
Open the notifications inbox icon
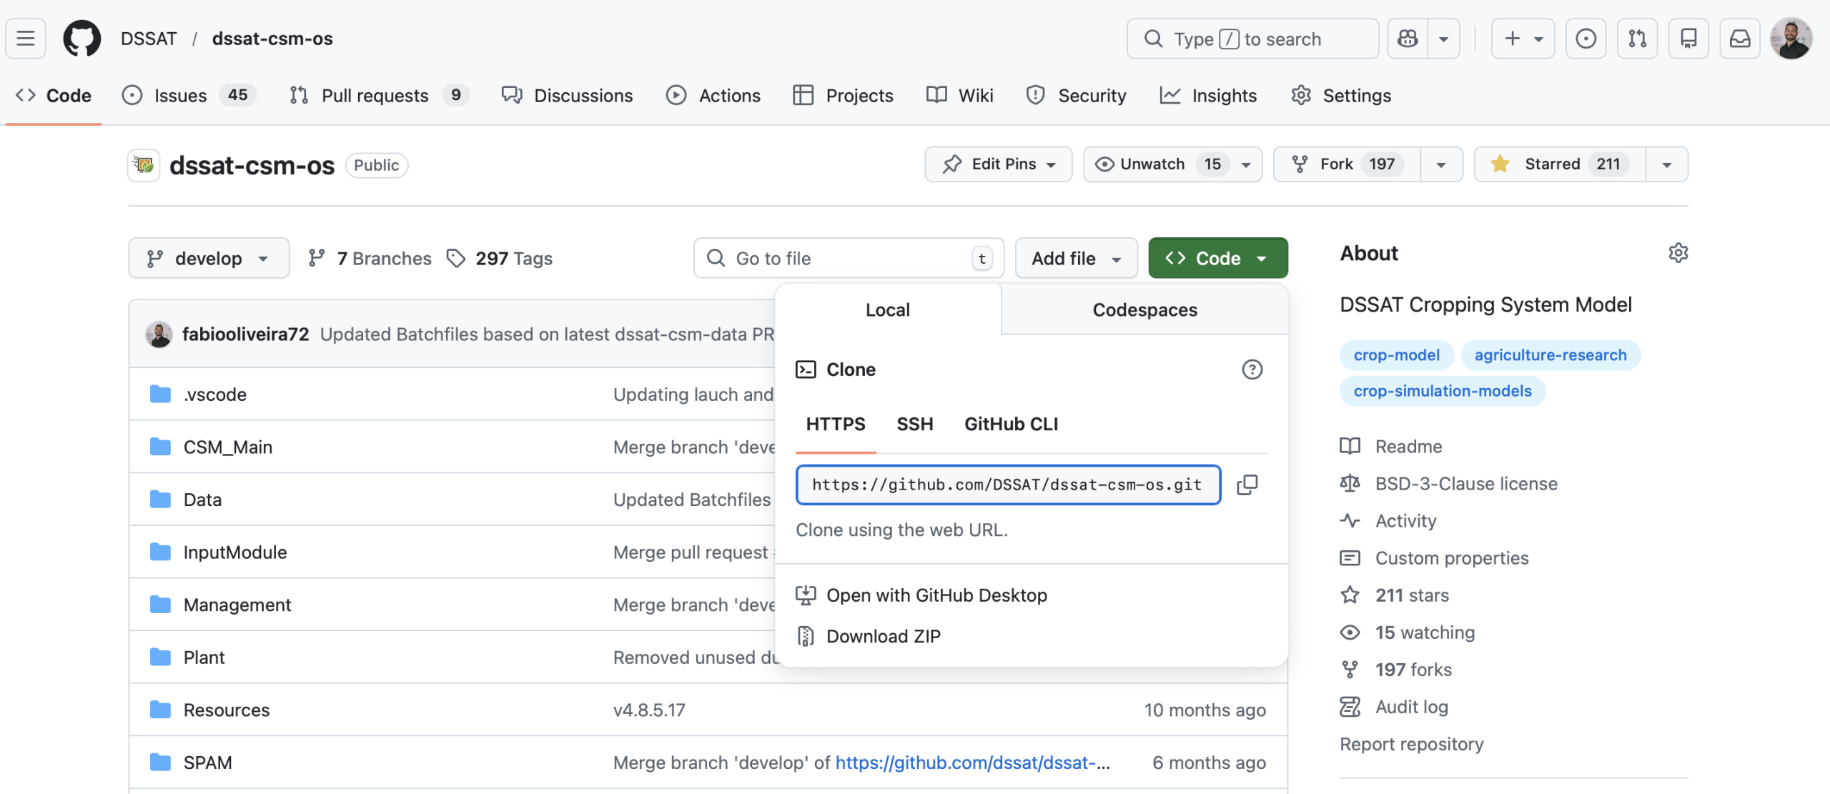coord(1739,39)
